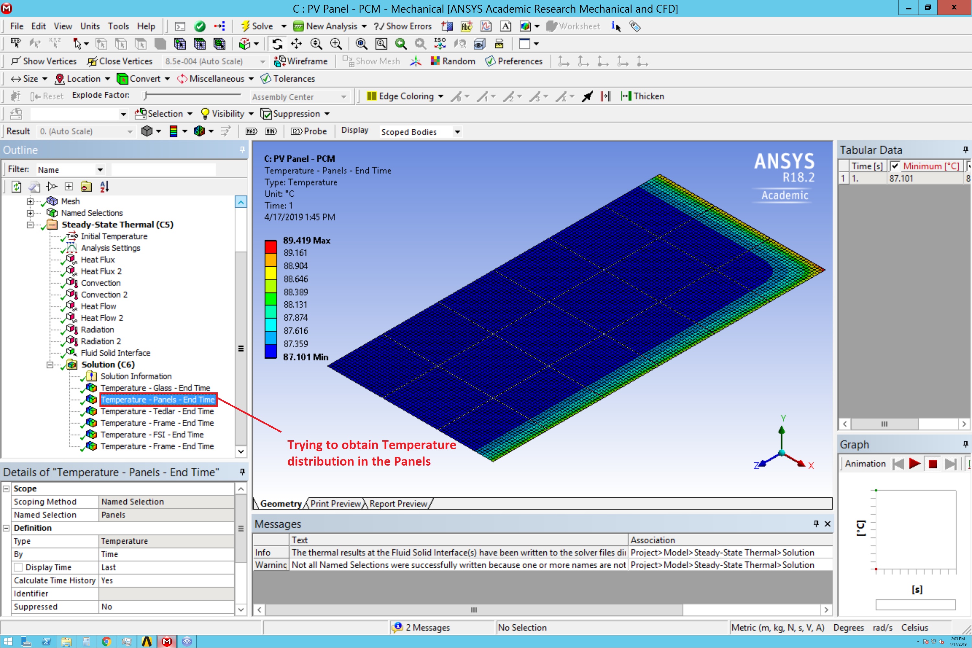
Task: Expand the Mesh tree node
Action: pyautogui.click(x=30, y=201)
